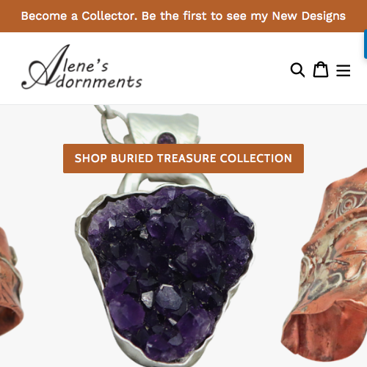
Task: View the copper piece on the right
Action: tap(325, 266)
